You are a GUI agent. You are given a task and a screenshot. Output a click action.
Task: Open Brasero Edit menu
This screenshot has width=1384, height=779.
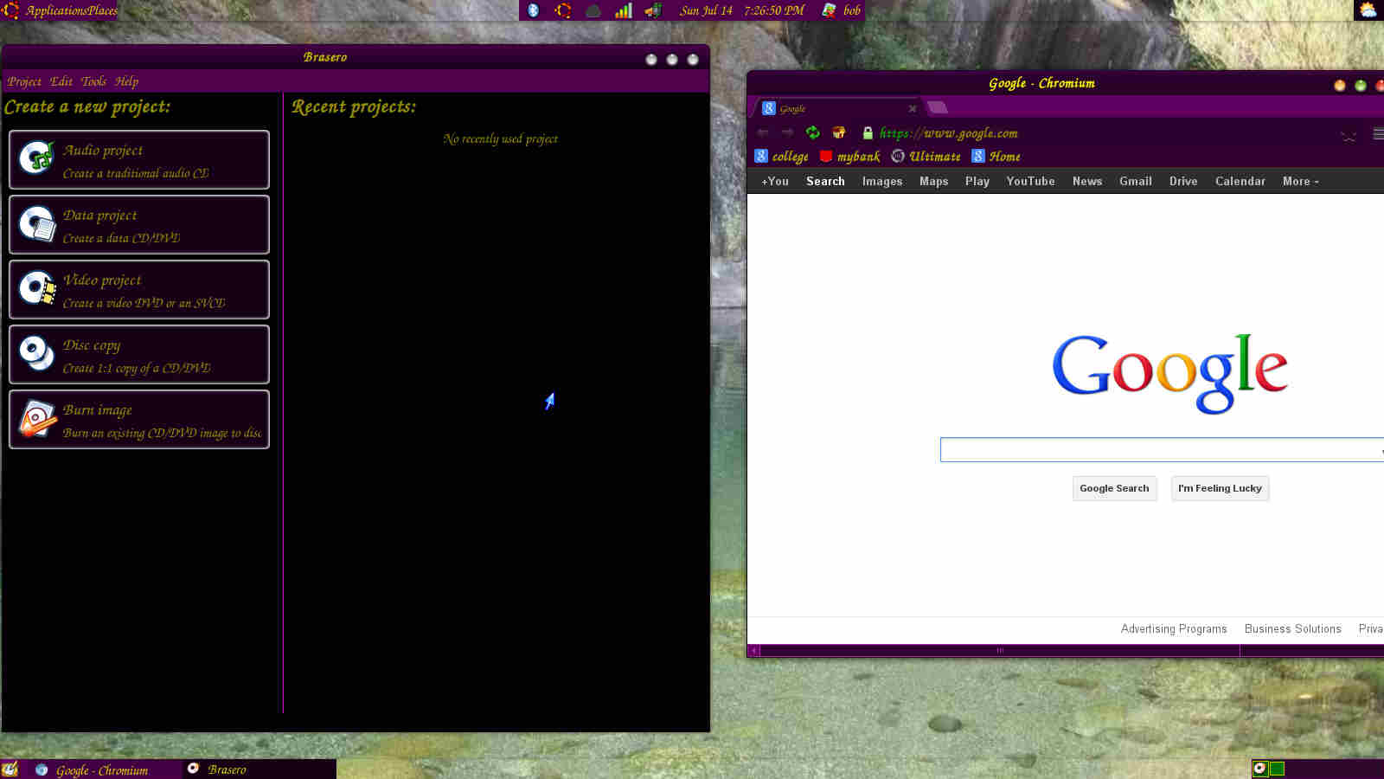[61, 81]
